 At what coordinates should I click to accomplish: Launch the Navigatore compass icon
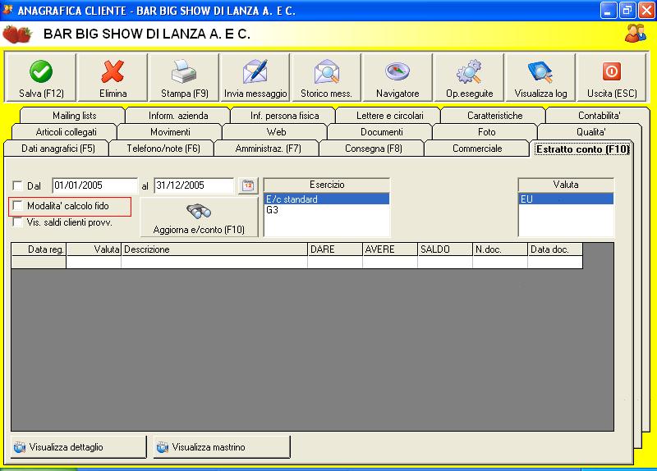(x=397, y=71)
